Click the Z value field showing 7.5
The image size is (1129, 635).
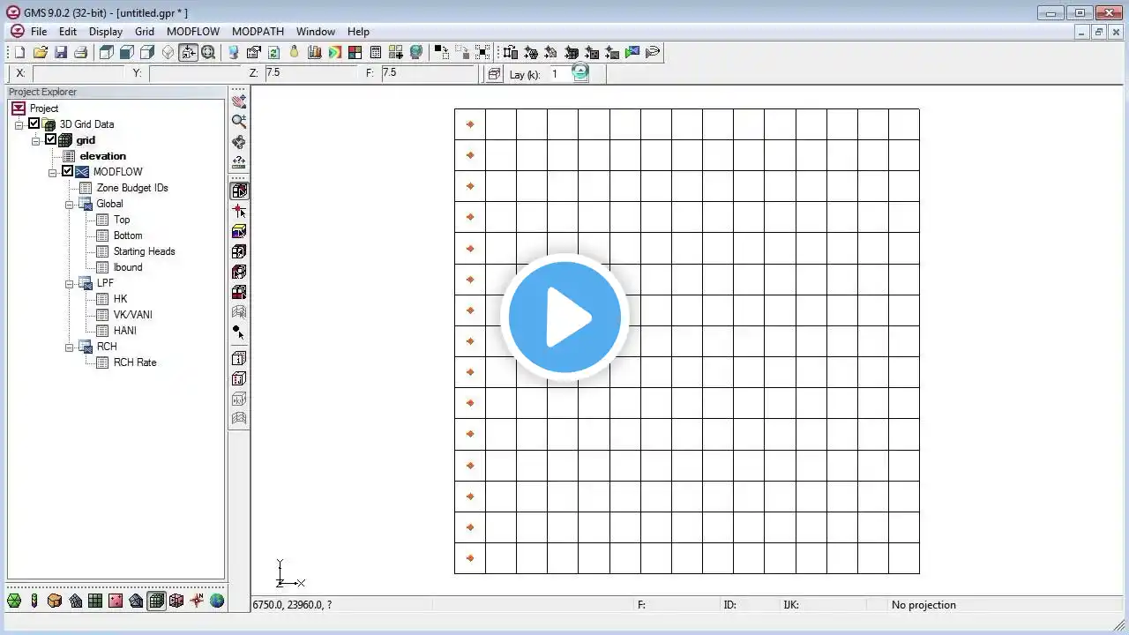click(x=310, y=73)
